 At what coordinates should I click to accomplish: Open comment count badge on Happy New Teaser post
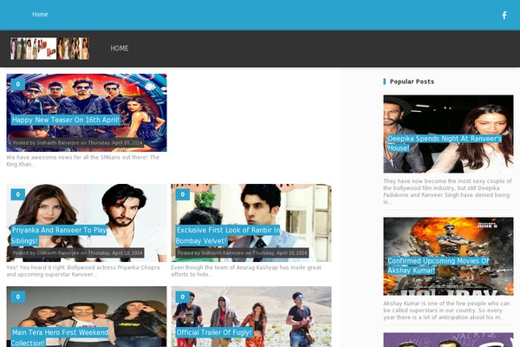[18, 84]
